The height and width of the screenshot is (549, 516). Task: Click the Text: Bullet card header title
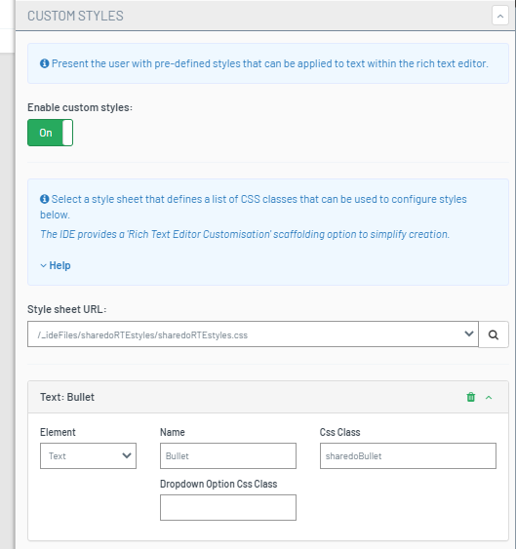pyautogui.click(x=67, y=397)
